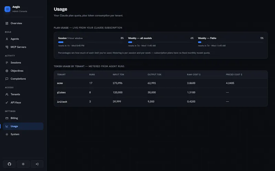This screenshot has height=171, width=275.
Task: Click the TENANT column header
Action: pos(61,75)
